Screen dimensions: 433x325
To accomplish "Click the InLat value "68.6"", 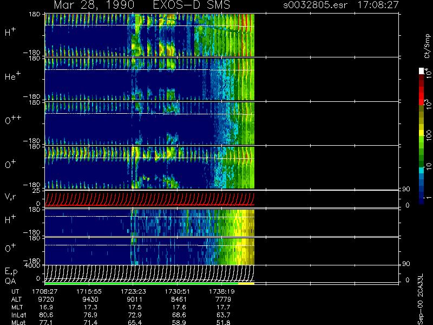I will click(x=180, y=315).
